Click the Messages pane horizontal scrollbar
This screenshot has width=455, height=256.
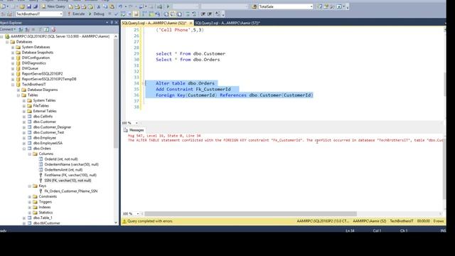(x=251, y=214)
